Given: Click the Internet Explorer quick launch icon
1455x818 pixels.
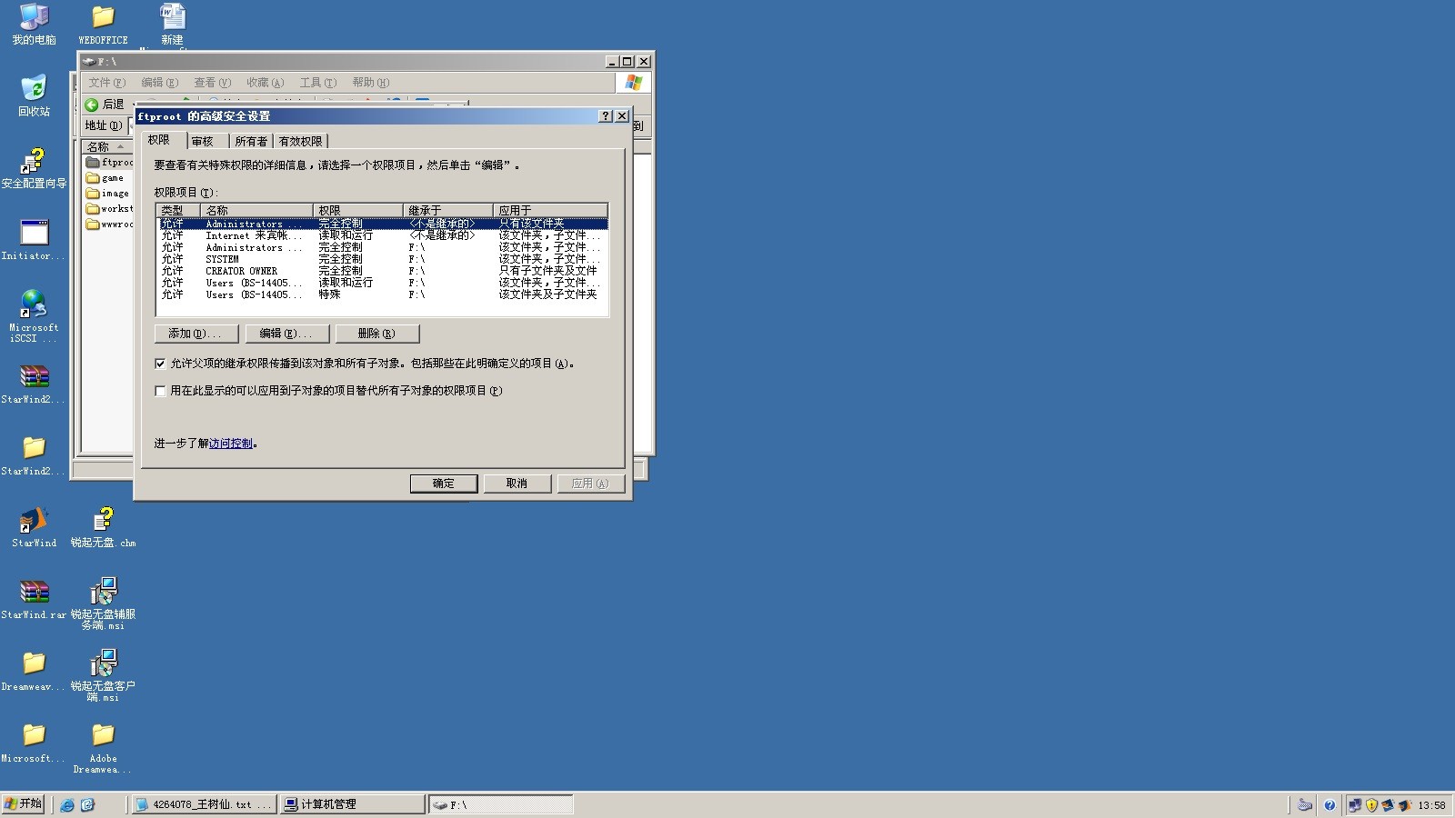Looking at the screenshot, I should coord(67,804).
